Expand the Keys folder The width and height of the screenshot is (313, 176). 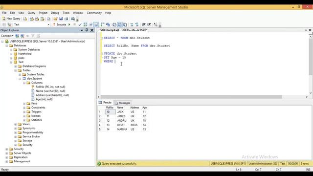[24, 104]
